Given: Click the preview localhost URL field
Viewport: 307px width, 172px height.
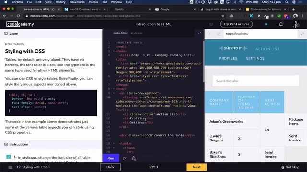Looking at the screenshot, I should [260, 34].
